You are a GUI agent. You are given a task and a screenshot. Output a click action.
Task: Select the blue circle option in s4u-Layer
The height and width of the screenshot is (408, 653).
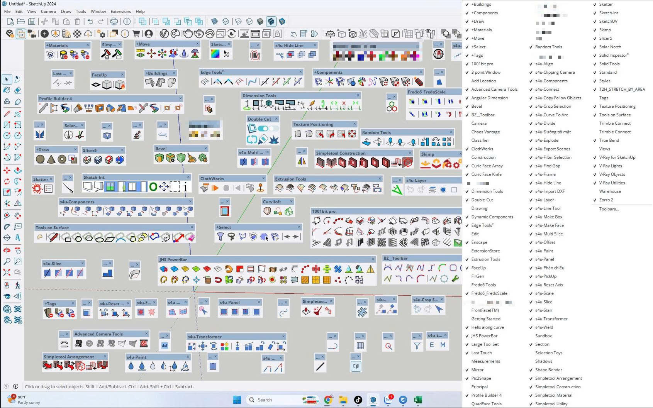click(443, 190)
